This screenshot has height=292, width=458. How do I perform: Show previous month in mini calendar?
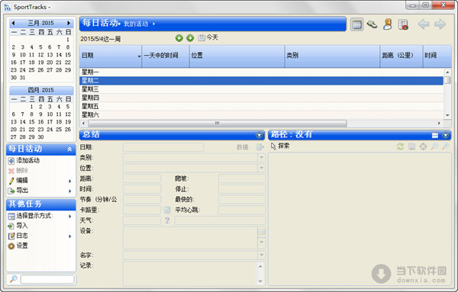13,23
